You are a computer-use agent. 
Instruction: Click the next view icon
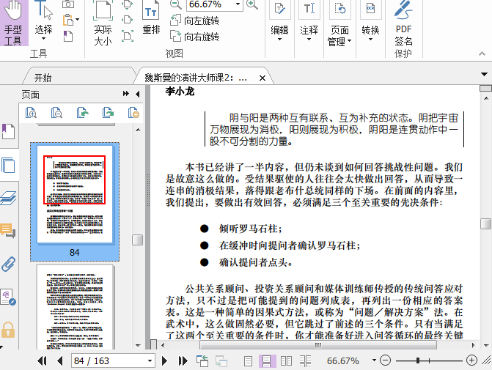point(221,361)
